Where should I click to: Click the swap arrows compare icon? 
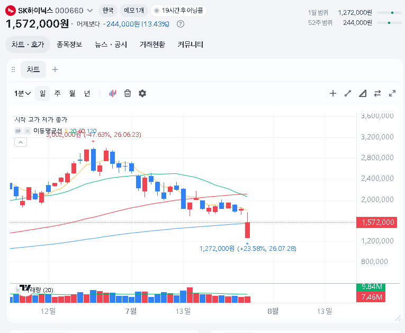pyautogui.click(x=377, y=93)
